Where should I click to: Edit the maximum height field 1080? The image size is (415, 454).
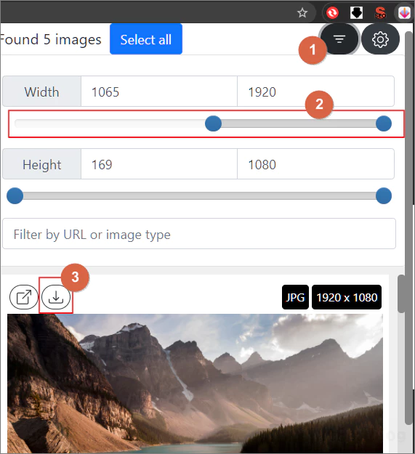click(315, 164)
